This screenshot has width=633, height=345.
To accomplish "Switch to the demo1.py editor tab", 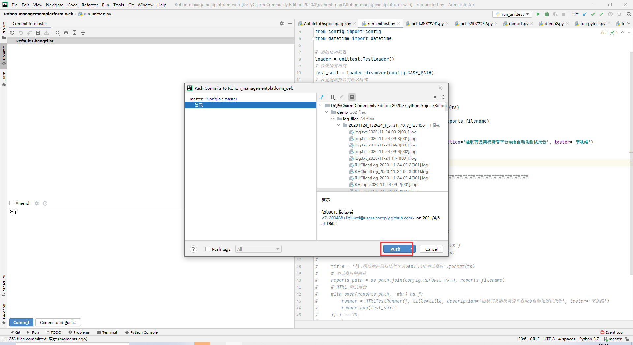I will [x=518, y=23].
